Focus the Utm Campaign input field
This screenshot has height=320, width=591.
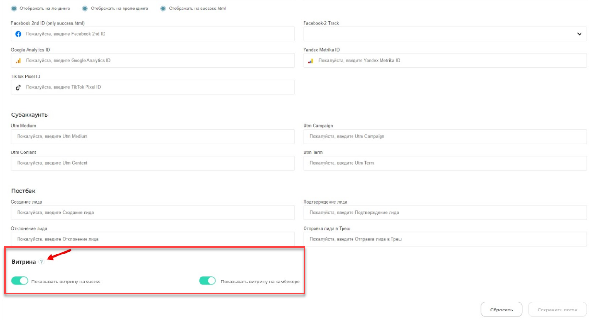coord(445,136)
